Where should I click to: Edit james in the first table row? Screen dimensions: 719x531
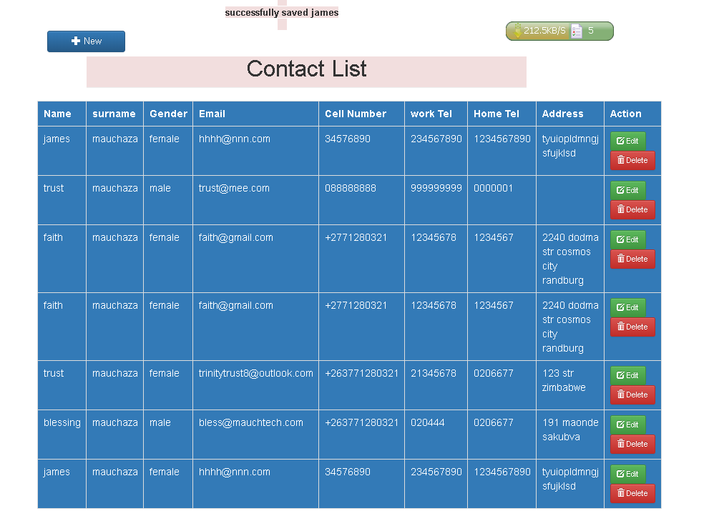(x=627, y=142)
